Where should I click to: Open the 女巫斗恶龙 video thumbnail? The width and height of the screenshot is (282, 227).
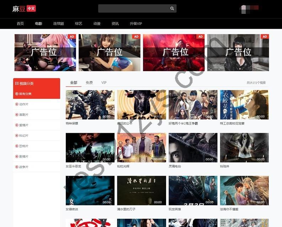pos(90,148)
